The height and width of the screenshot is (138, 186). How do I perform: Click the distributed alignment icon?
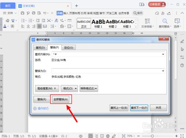point(45,26)
